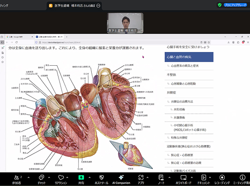This screenshot has width=250, height=186.
Task: Reload the page with the refresh icon
Action: pyautogui.click(x=16, y=42)
